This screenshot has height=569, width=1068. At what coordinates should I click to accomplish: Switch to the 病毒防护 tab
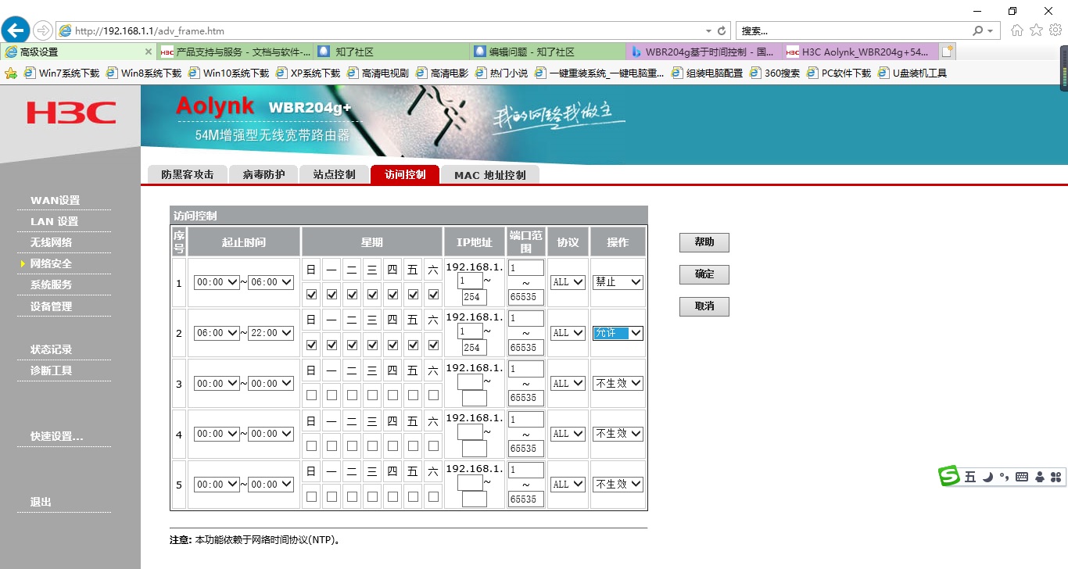click(x=263, y=174)
